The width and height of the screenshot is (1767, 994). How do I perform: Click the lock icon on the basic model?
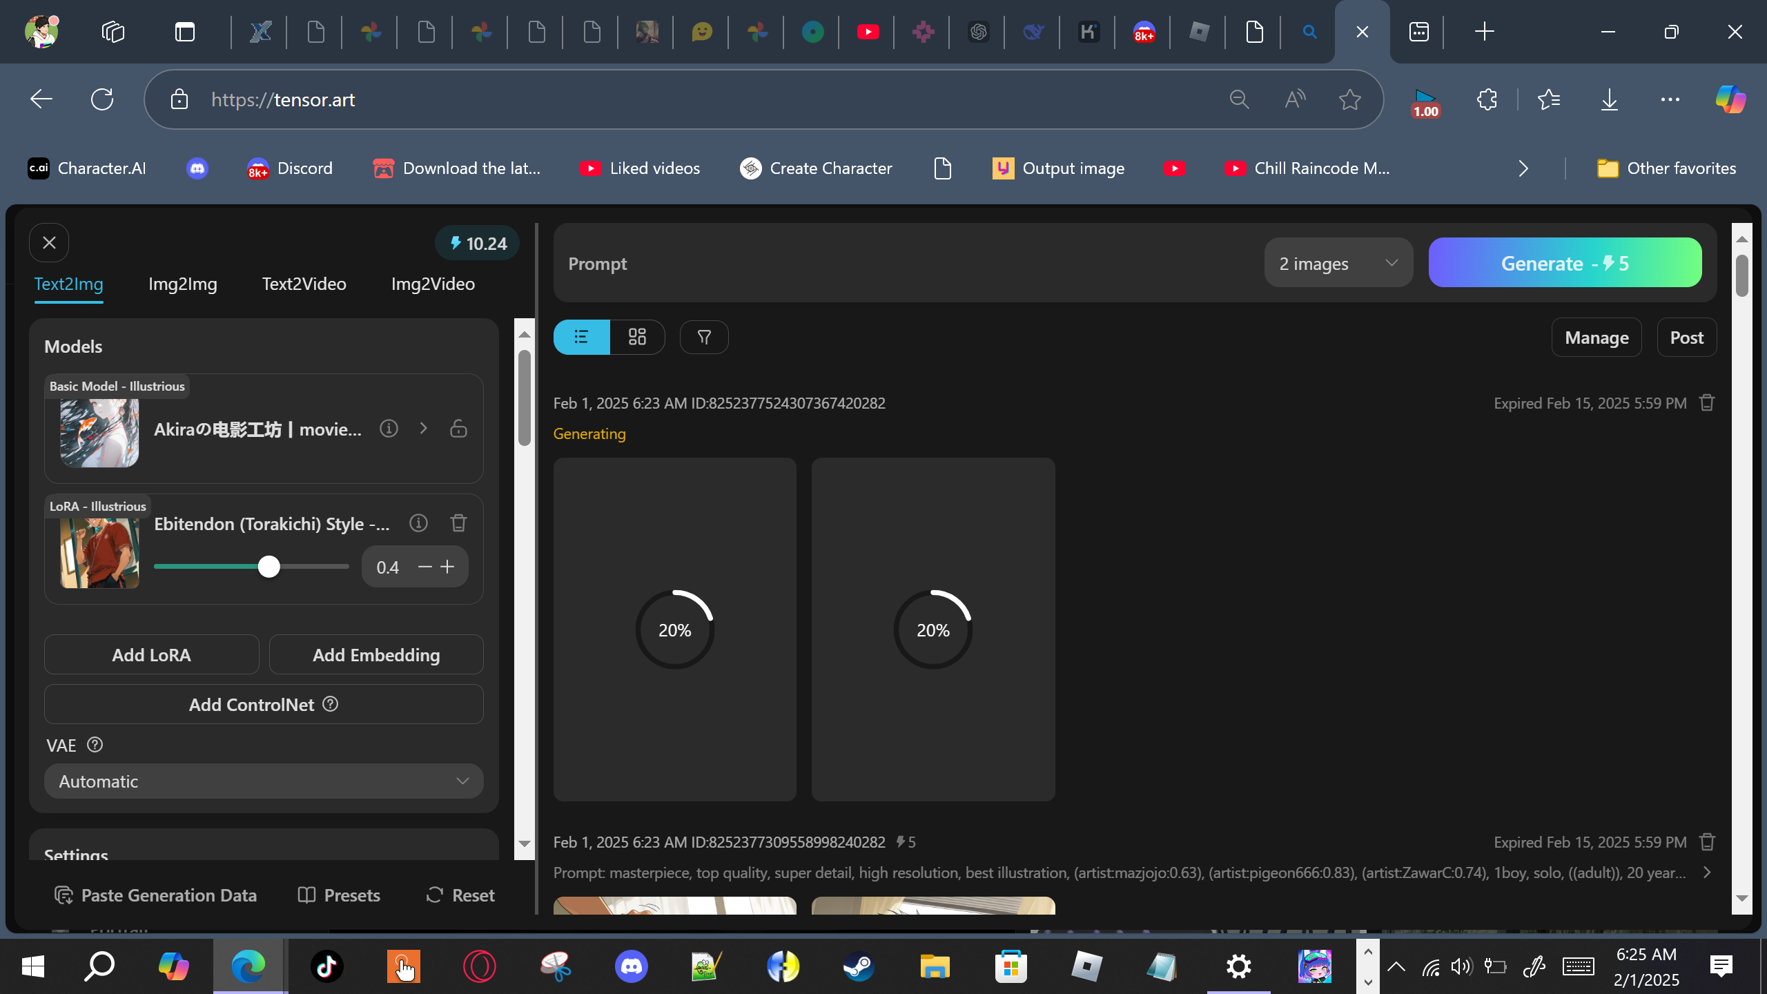(458, 429)
